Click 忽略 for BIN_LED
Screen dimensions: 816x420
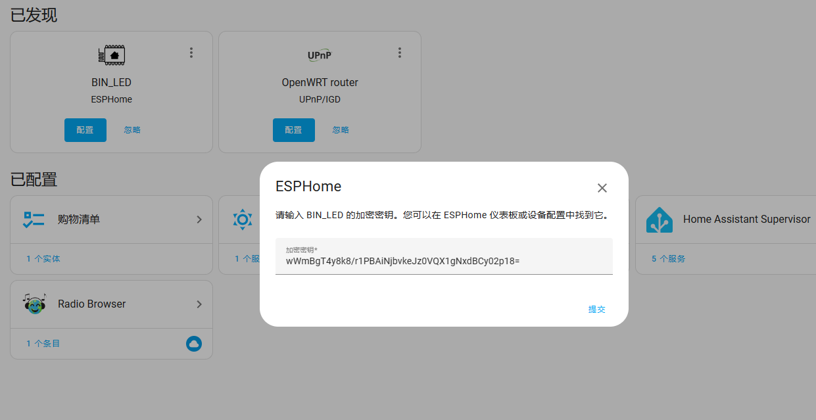(132, 130)
